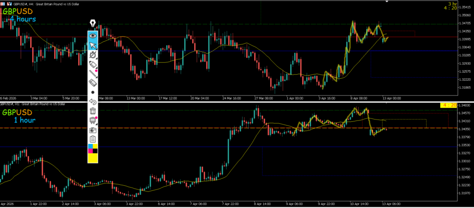
Task: Click the '1 hour' label
Action: 25,120
